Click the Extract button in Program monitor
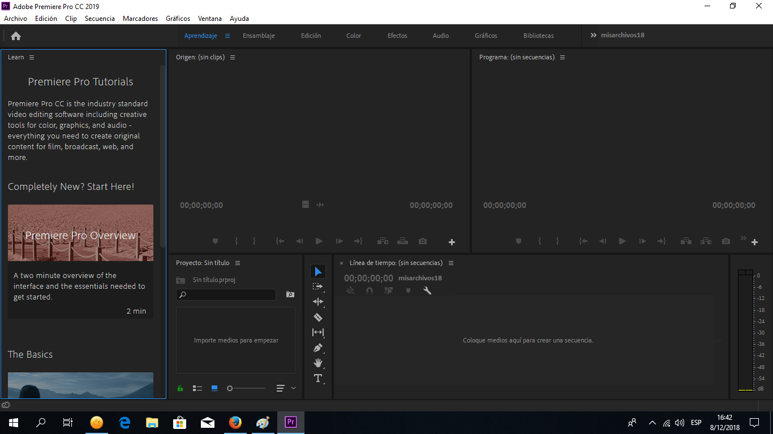This screenshot has width=773, height=434. pyautogui.click(x=706, y=241)
